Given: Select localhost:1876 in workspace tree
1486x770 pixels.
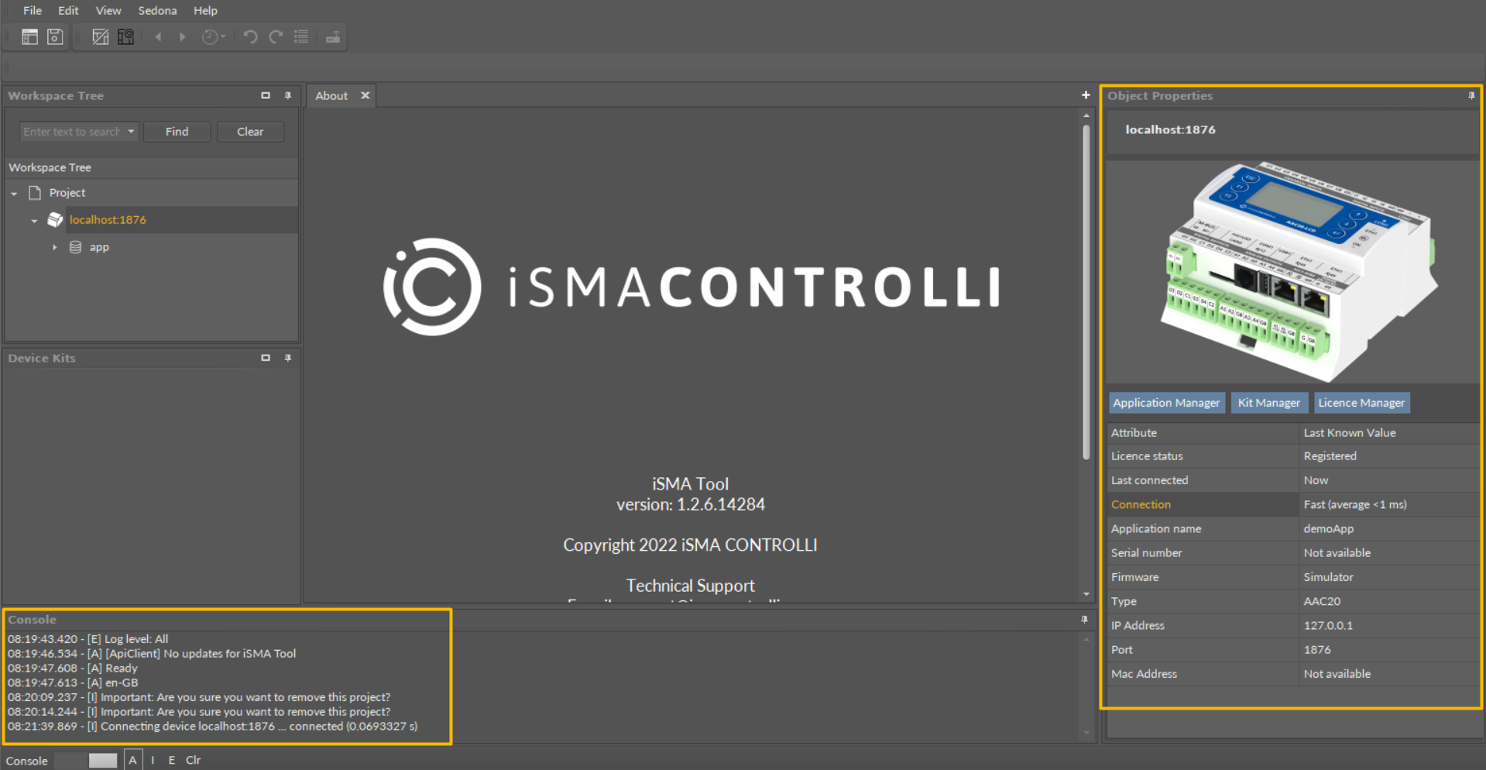Looking at the screenshot, I should pos(108,220).
